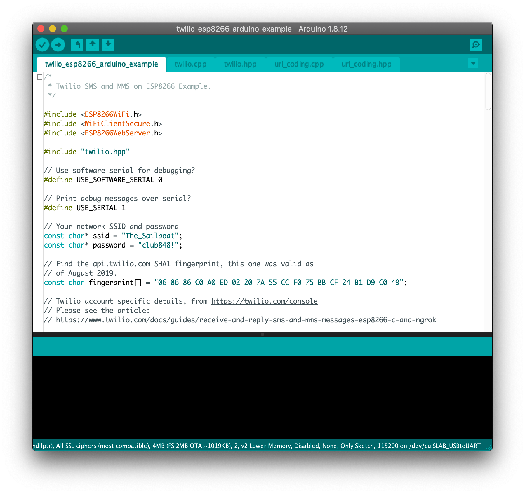Open the twilio.com/console link
The image size is (525, 494).
pos(265,301)
